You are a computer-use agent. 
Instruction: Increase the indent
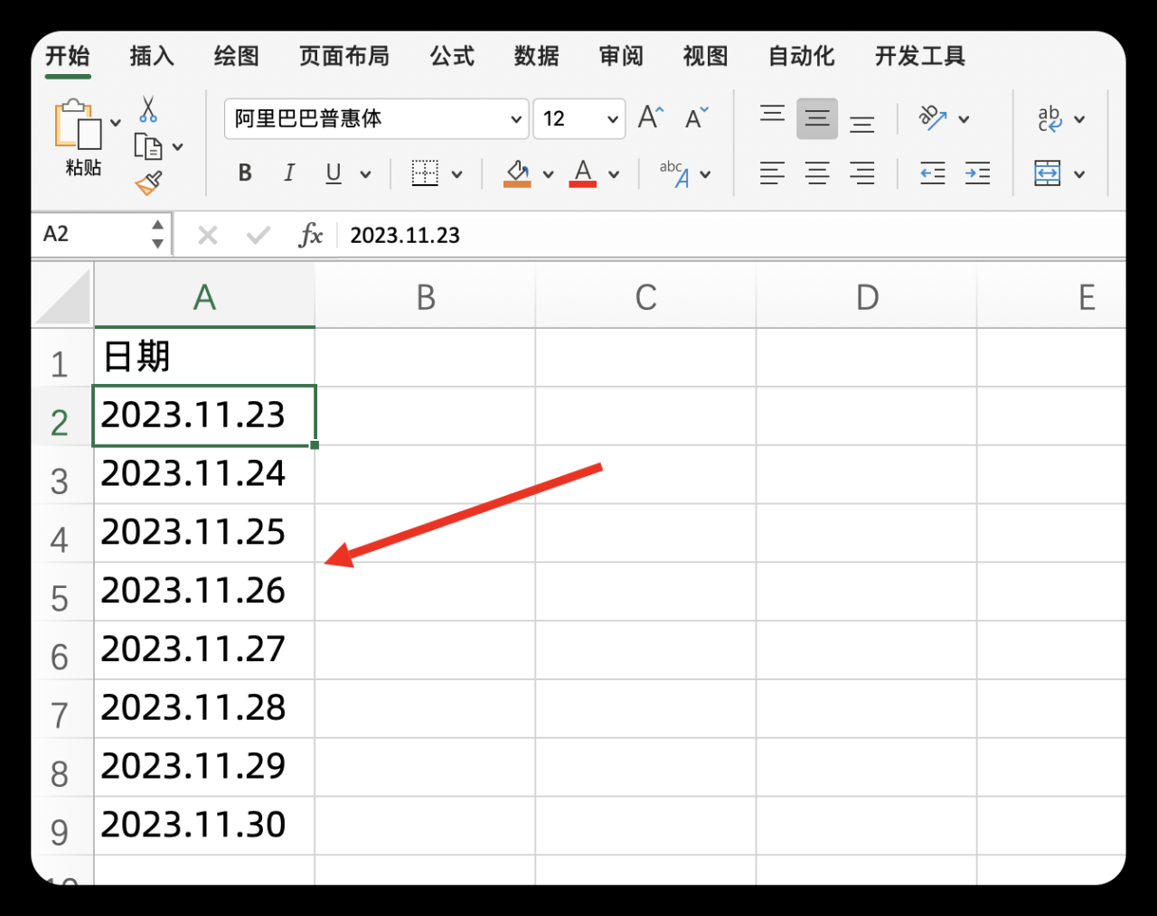click(977, 173)
